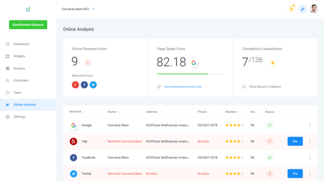Open the three-dot menu for Facebook row
Screen dimensions: 324x181
pos(310,157)
